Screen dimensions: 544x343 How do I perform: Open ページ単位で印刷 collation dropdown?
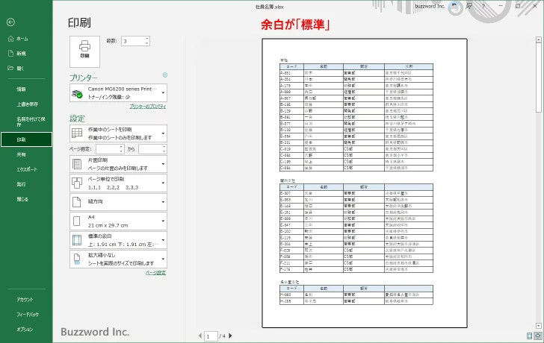coord(118,183)
